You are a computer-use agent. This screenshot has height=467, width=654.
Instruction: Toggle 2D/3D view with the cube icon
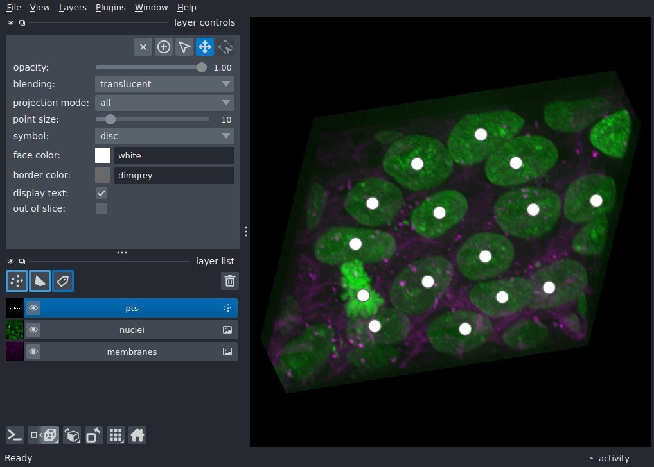click(x=44, y=436)
